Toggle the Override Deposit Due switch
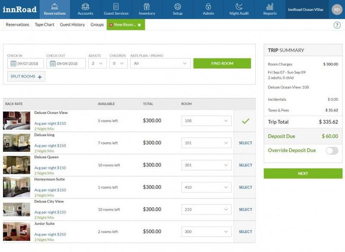This screenshot has height=252, width=345. (332, 151)
